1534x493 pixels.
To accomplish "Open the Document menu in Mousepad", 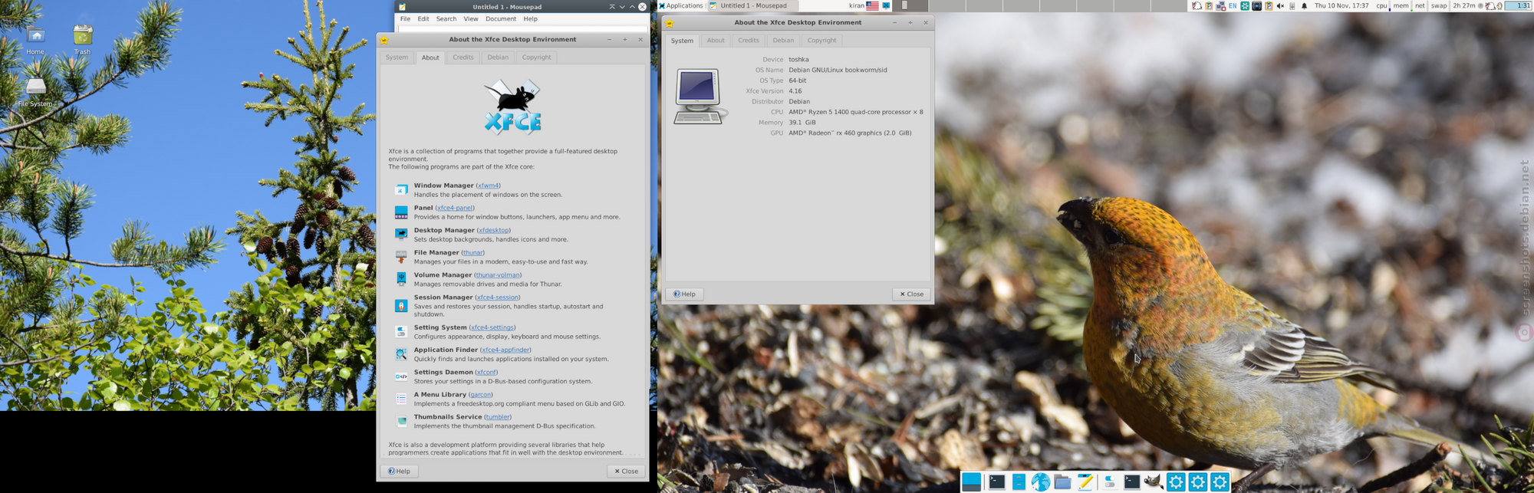I will (501, 18).
